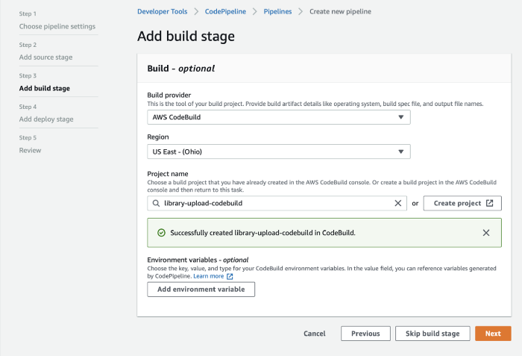The width and height of the screenshot is (522, 356).
Task: Select Step 3 Add build stage
Action: (44, 88)
